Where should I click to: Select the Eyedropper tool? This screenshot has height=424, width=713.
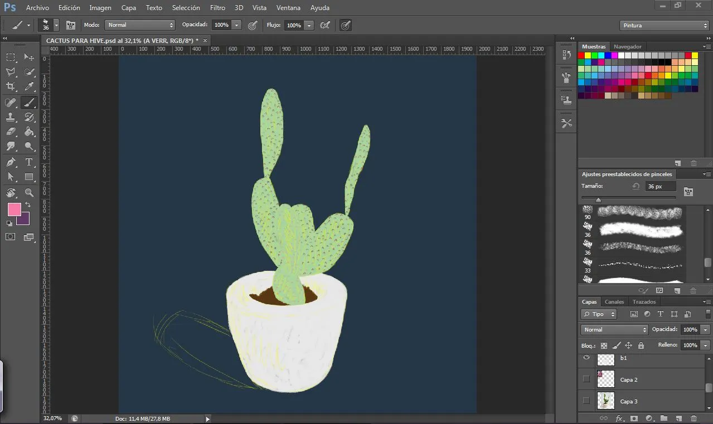click(x=30, y=86)
